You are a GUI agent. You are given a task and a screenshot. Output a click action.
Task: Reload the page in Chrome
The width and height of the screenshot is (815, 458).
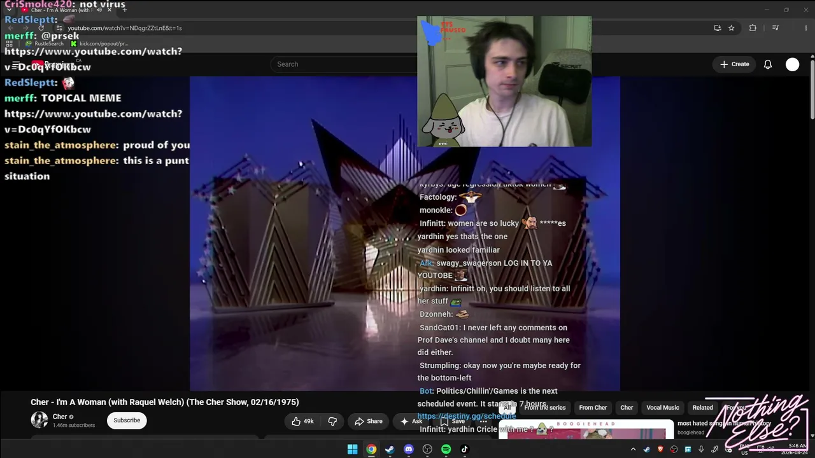pyautogui.click(x=41, y=28)
